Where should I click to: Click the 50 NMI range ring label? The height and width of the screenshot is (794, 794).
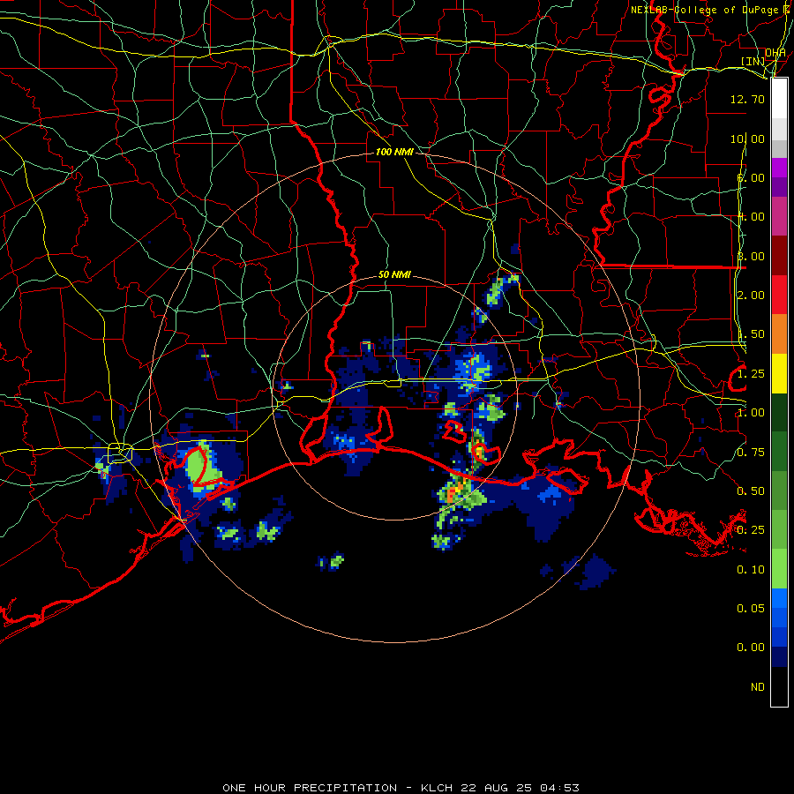coord(394,275)
